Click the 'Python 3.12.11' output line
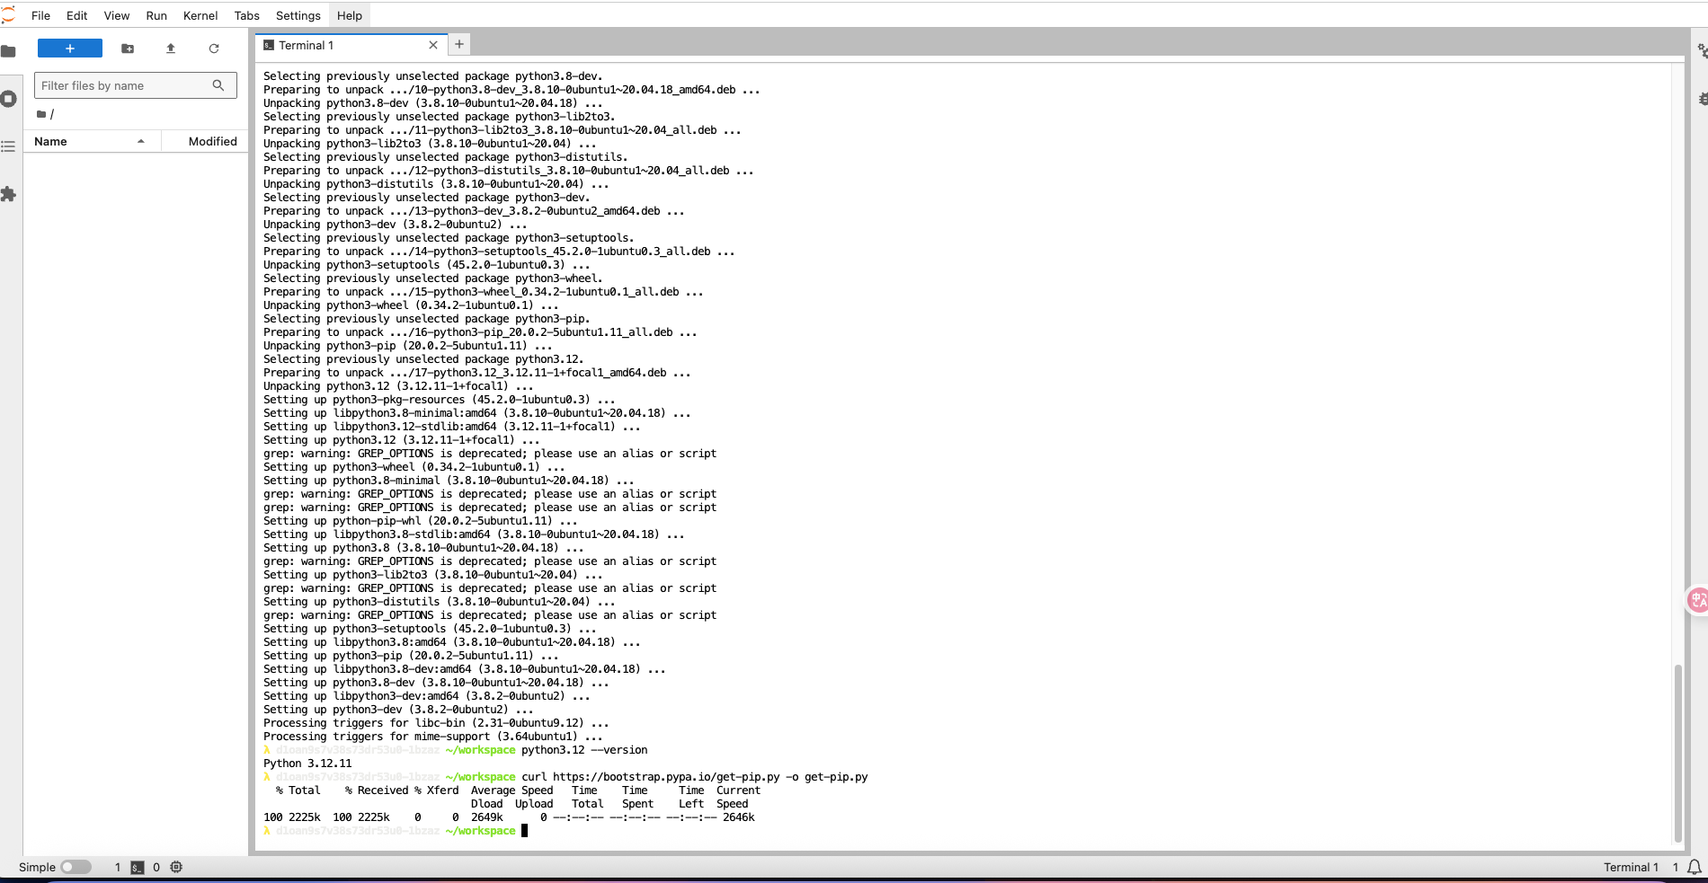Screen dimensions: 1708x883 (x=307, y=764)
